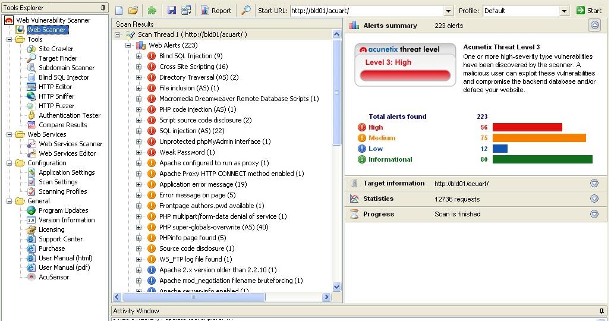Expand the Target information section

[x=594, y=184]
